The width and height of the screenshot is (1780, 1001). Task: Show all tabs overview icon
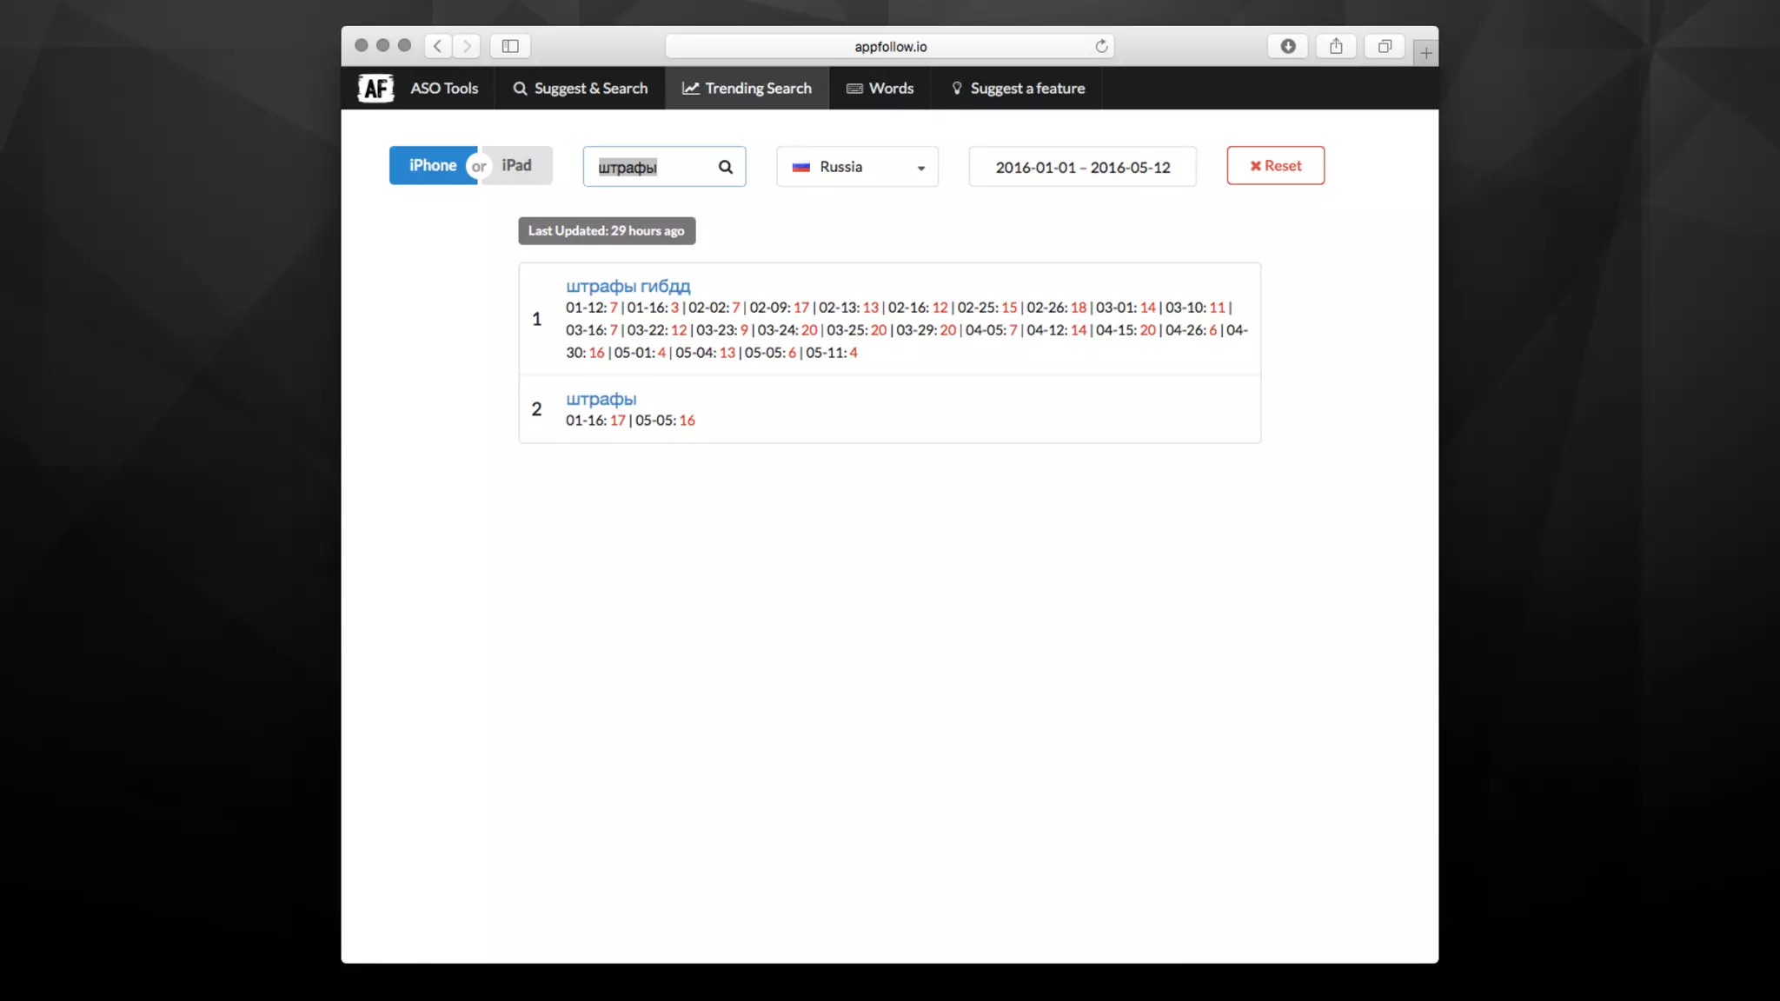pos(1385,46)
